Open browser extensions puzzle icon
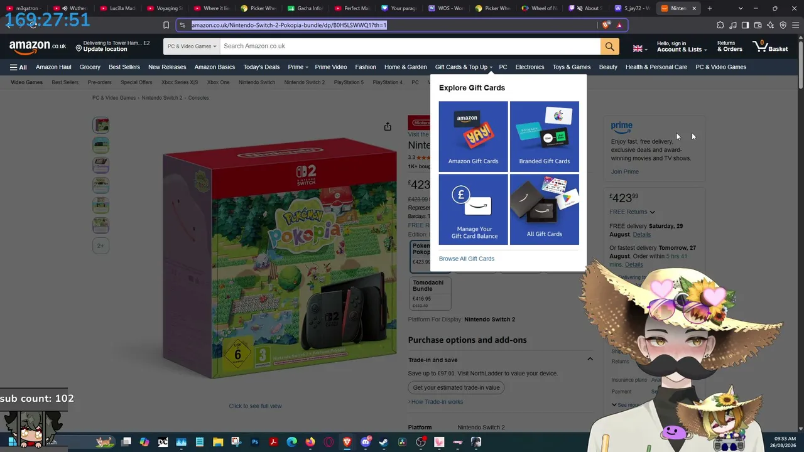The width and height of the screenshot is (804, 452). (x=720, y=25)
